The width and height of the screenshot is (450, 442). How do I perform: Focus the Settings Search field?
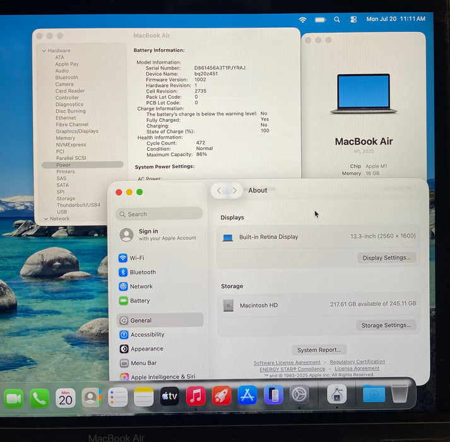159,214
